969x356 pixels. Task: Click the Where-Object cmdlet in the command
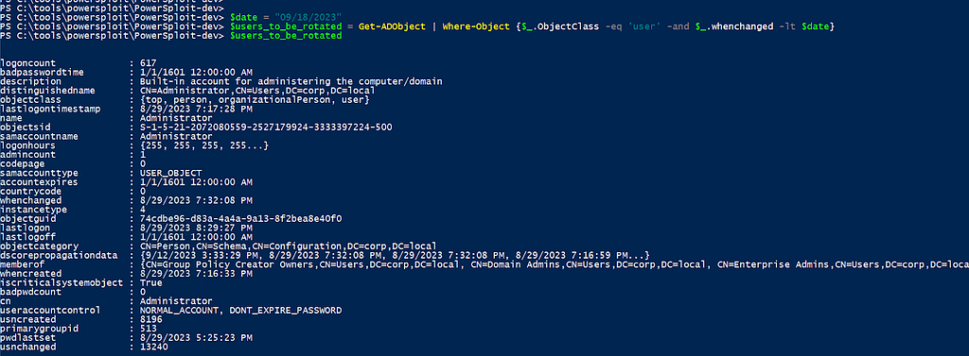(477, 26)
